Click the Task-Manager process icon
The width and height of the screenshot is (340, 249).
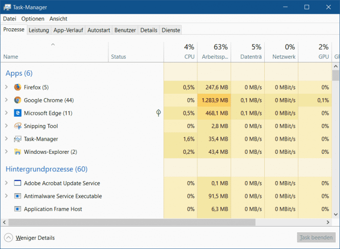[18, 139]
